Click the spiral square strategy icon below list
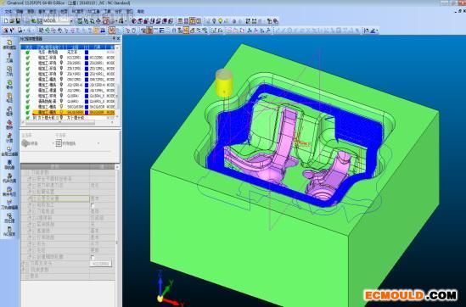 [59, 143]
